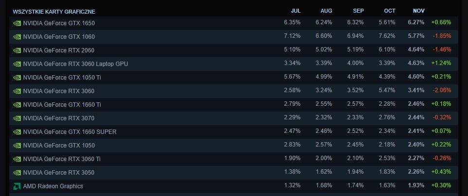Click the OCT column header
The width and height of the screenshot is (468, 196).
390,11
